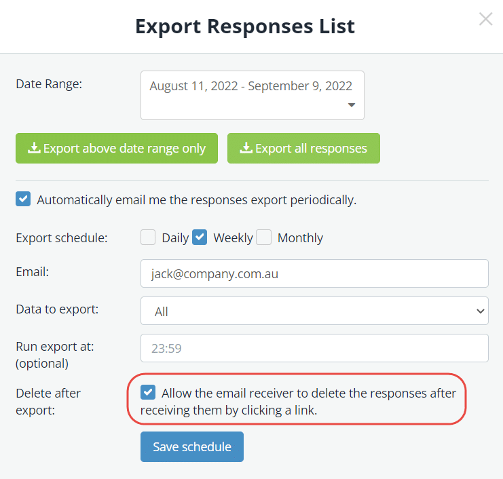Untick the Weekly export schedule checkbox
The height and width of the screenshot is (479, 503).
coord(200,237)
